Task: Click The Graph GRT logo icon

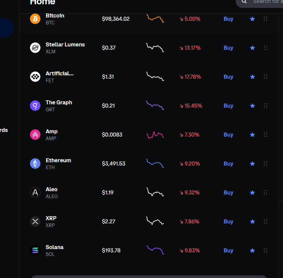Action: click(35, 106)
